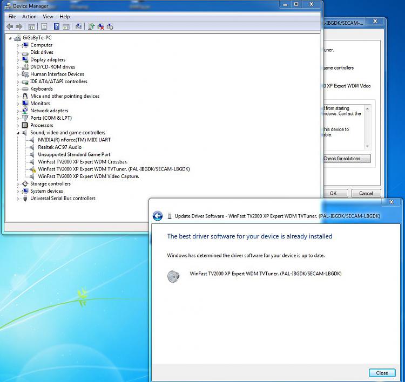The height and width of the screenshot is (382, 405).
Task: Toggle the Show/Hide Action Pane toolbar icon
Action: click(66, 26)
